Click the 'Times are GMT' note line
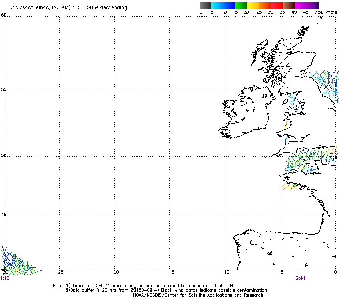This screenshot has width=339, height=298. tap(143, 286)
